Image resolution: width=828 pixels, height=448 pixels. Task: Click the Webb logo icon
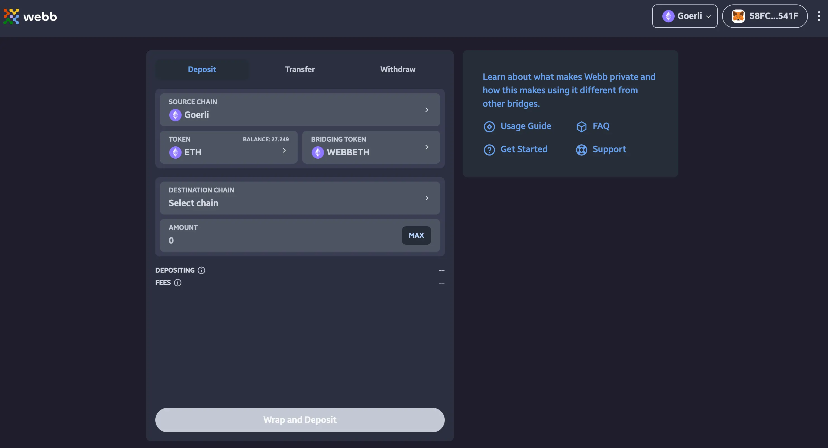click(11, 16)
